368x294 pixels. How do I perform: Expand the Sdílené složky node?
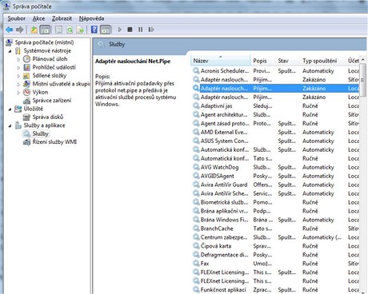pos(18,76)
